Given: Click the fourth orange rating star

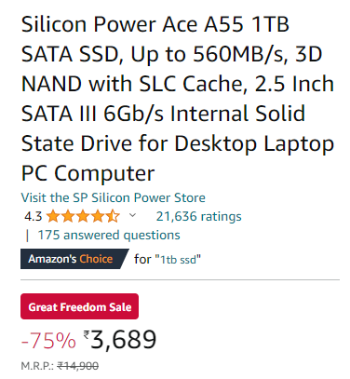Looking at the screenshot, I should click(98, 216).
